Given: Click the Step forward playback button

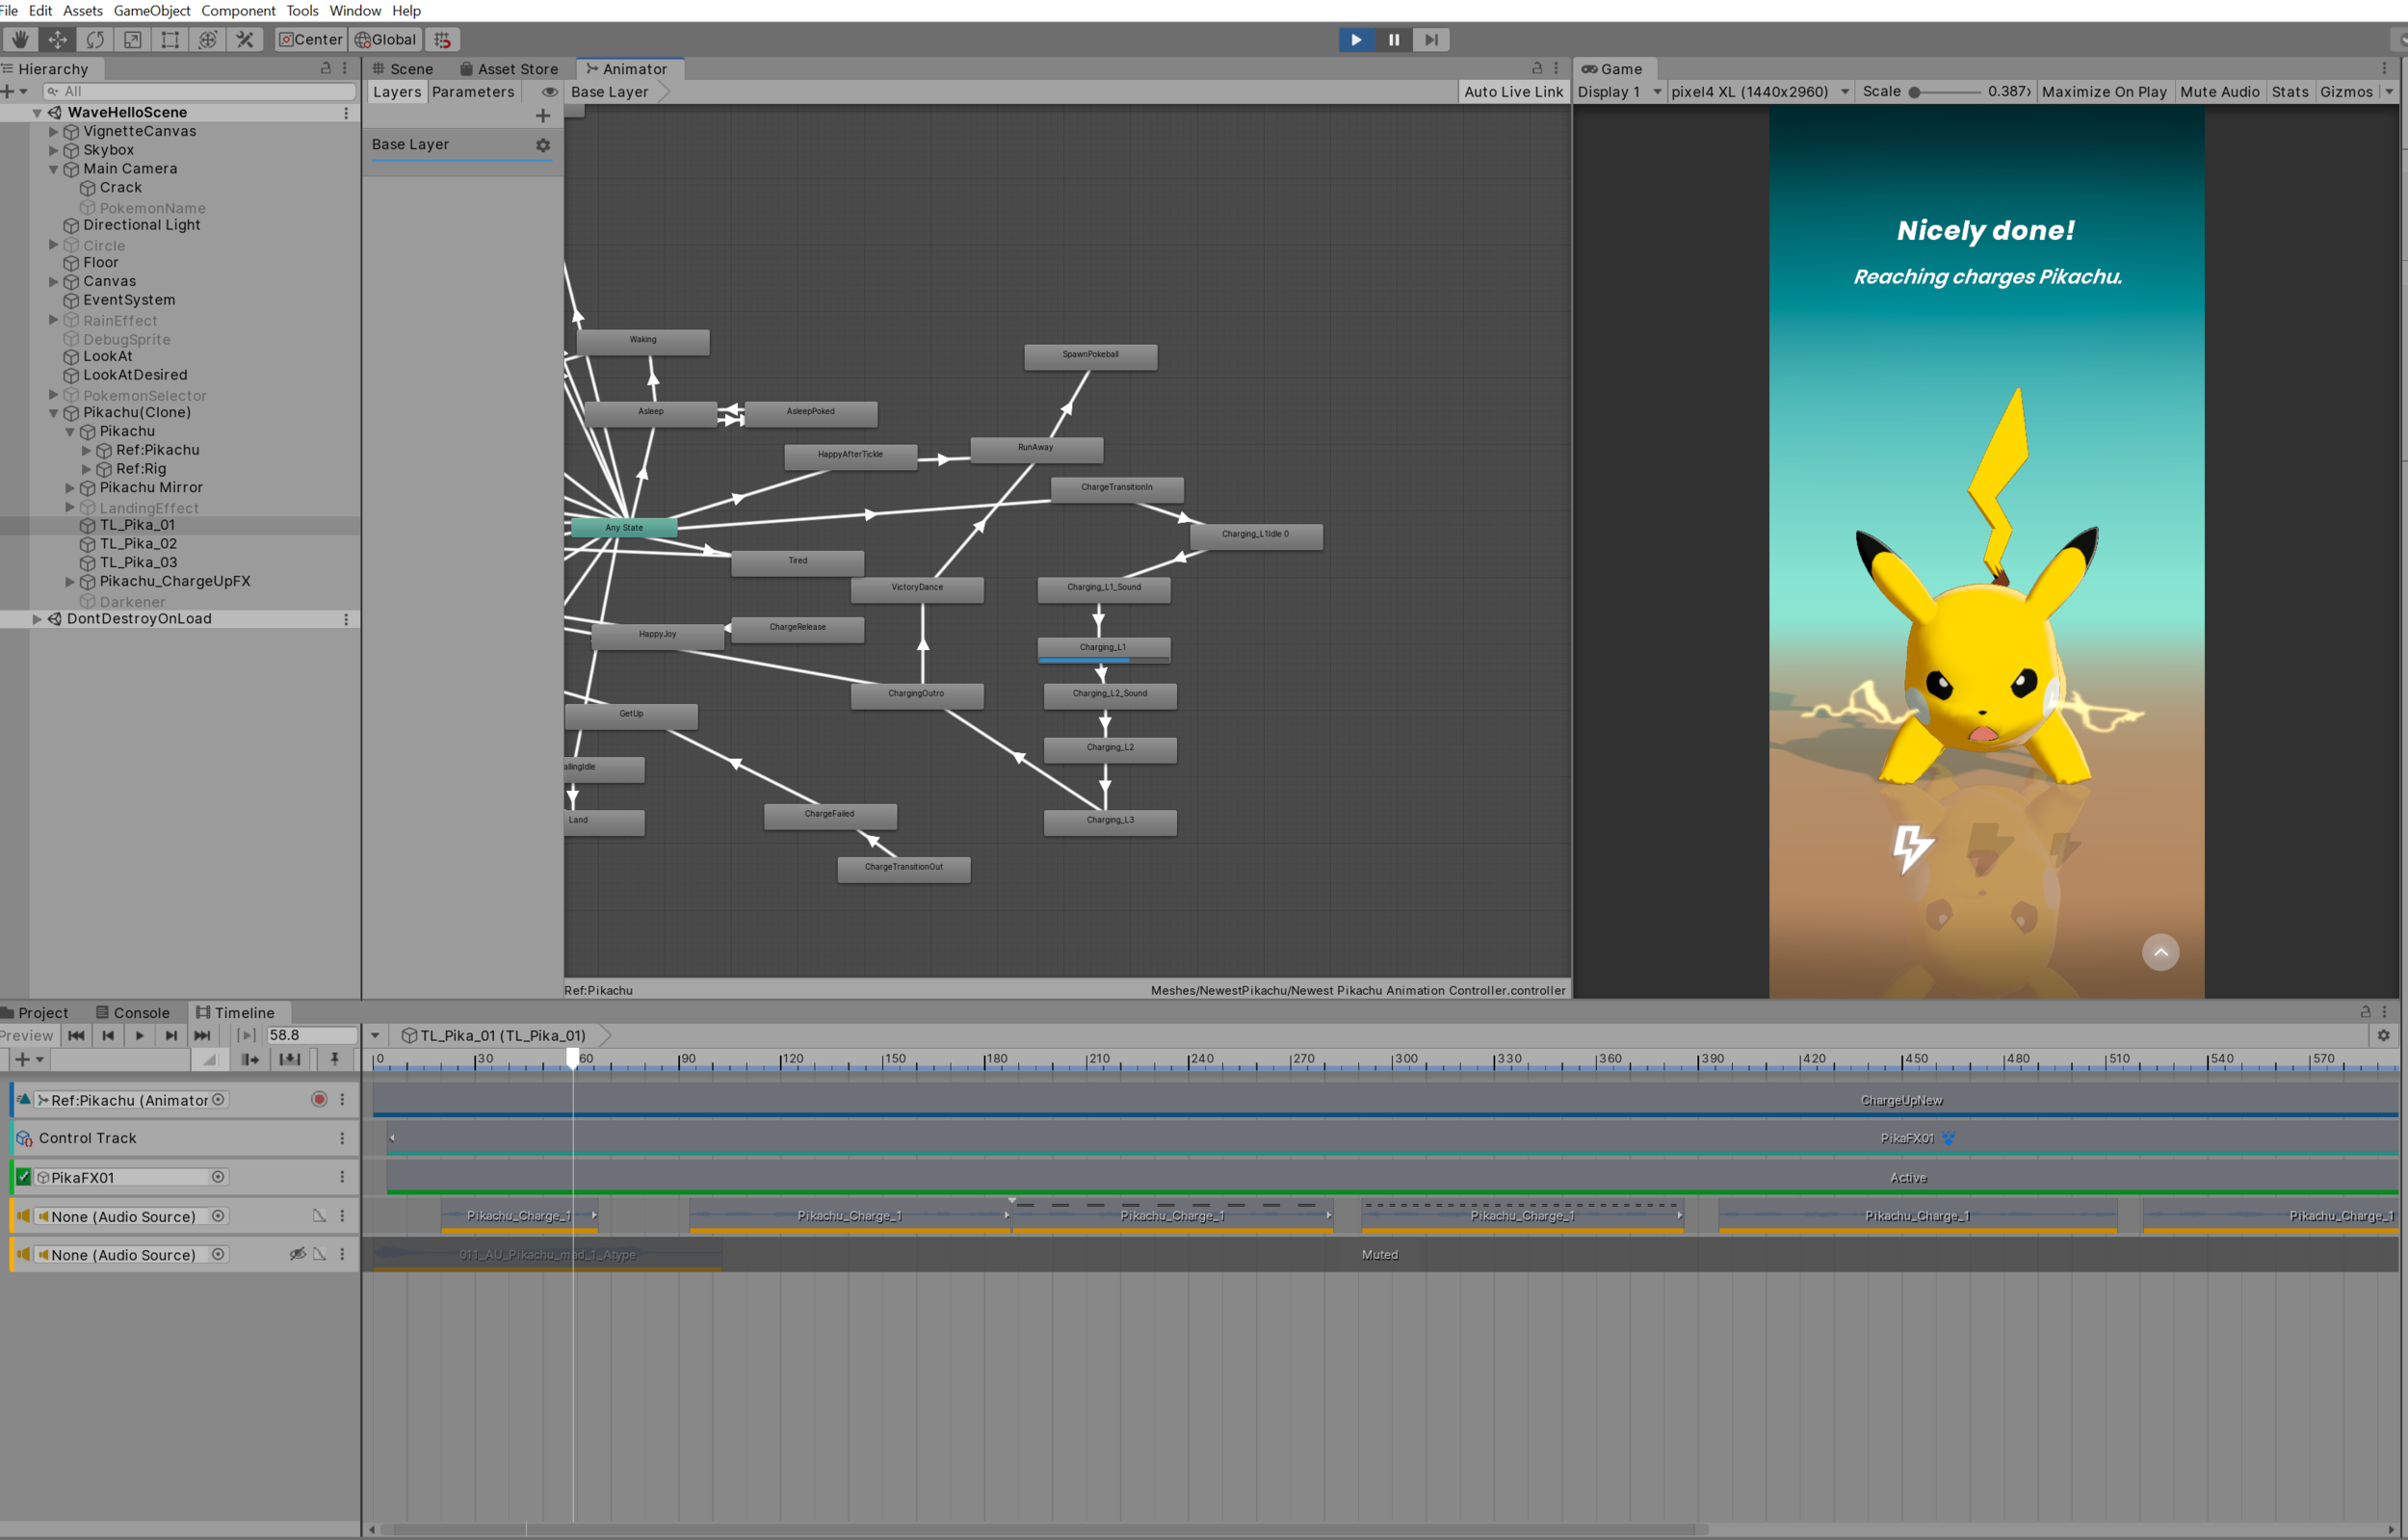Looking at the screenshot, I should [x=1431, y=40].
